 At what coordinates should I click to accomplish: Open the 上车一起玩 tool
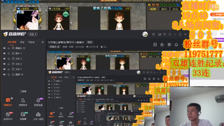tap(38, 116)
